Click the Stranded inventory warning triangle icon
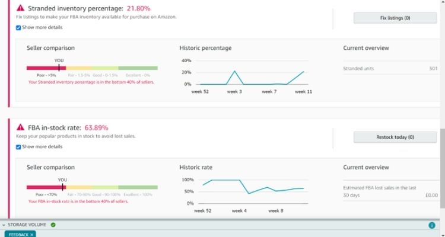The height and width of the screenshot is (237, 445). click(20, 8)
